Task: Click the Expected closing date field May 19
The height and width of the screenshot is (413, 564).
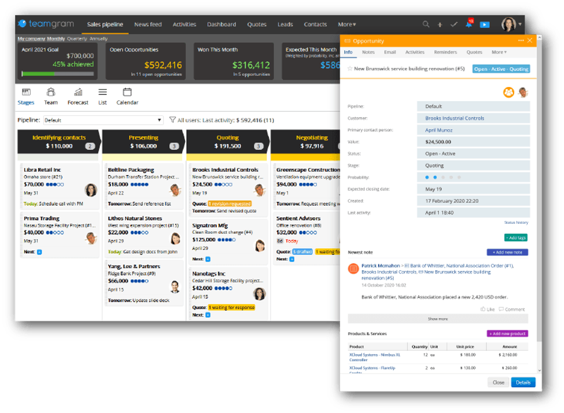Action: click(x=474, y=189)
